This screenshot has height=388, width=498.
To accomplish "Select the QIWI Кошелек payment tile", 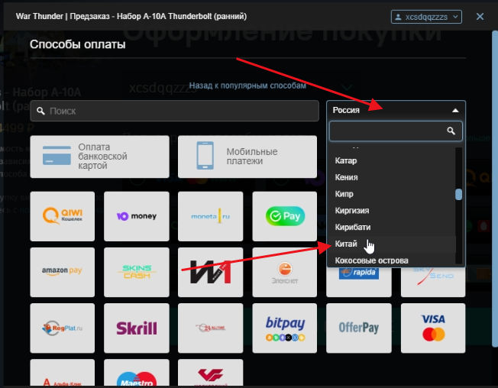I will [x=63, y=216].
